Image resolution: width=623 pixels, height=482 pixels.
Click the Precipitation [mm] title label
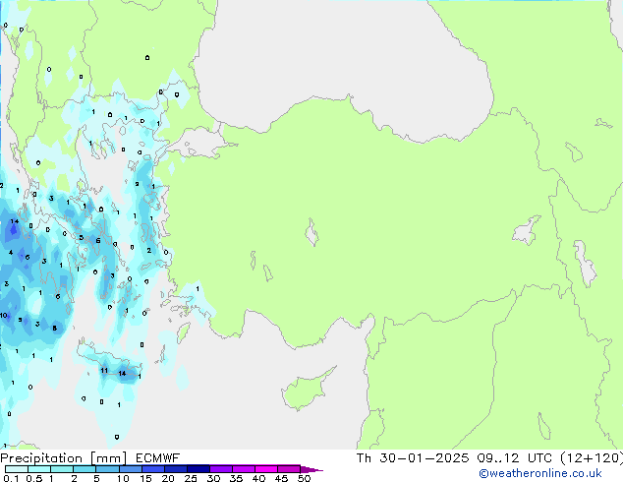[x=62, y=457]
